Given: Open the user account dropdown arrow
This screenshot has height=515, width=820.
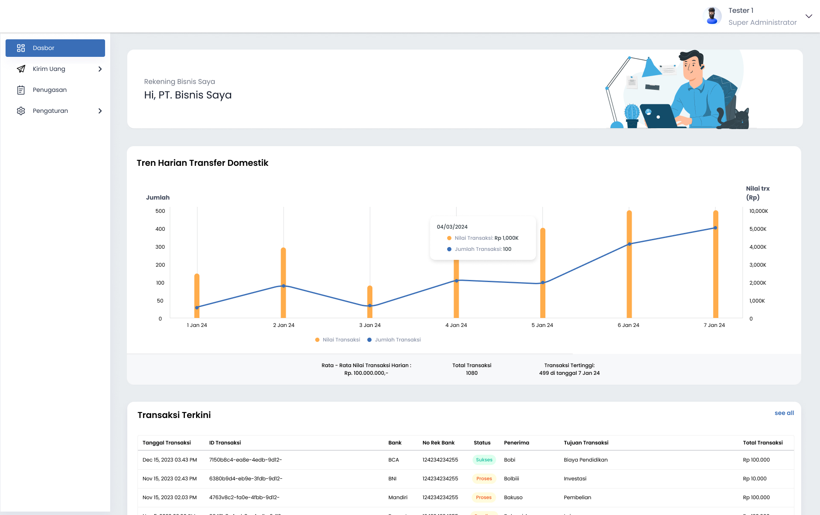Looking at the screenshot, I should [808, 16].
